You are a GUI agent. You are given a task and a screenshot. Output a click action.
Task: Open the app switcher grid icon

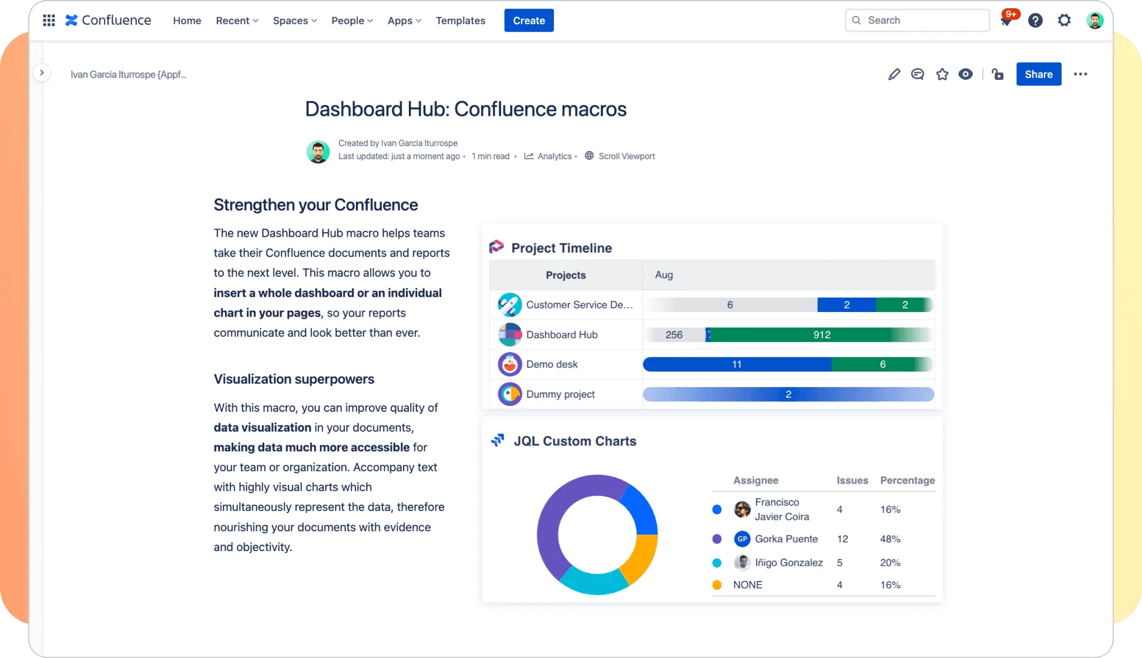pos(49,21)
